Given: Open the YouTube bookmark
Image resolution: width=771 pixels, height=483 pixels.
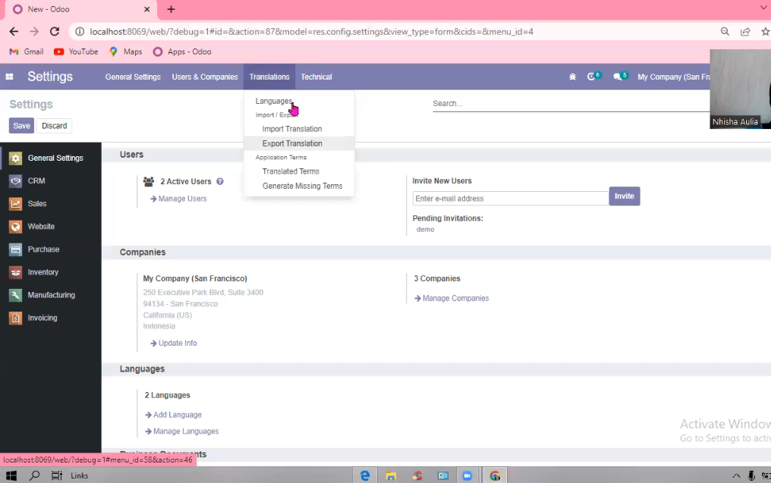Looking at the screenshot, I should click(x=76, y=52).
